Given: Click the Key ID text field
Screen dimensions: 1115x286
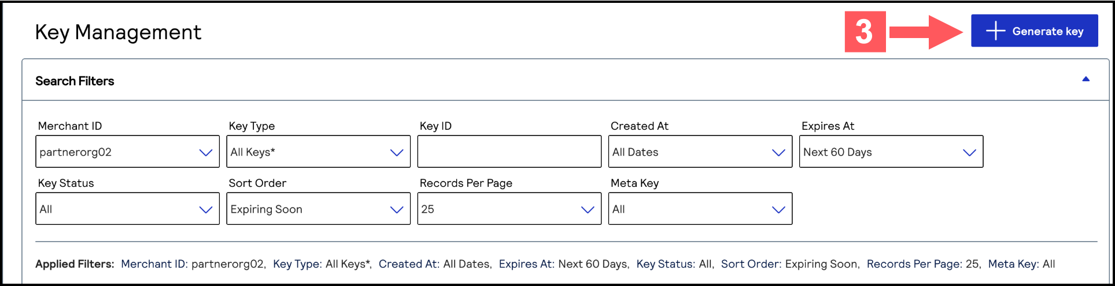Looking at the screenshot, I should tap(509, 152).
